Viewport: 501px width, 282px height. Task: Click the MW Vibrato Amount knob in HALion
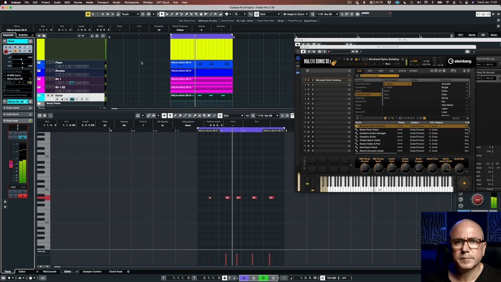tap(365, 167)
